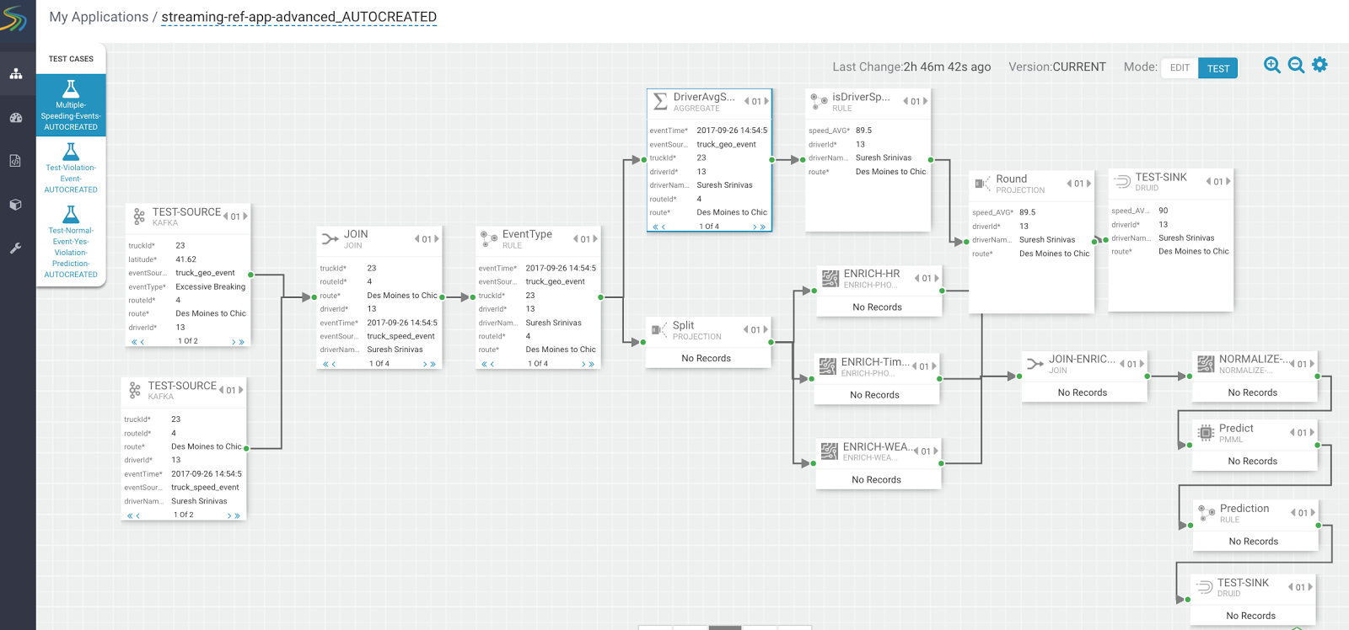Click the Last Change:2h 46m 42s ago text

click(911, 67)
